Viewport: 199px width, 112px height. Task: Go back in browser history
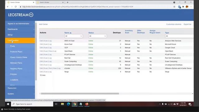[8, 7]
